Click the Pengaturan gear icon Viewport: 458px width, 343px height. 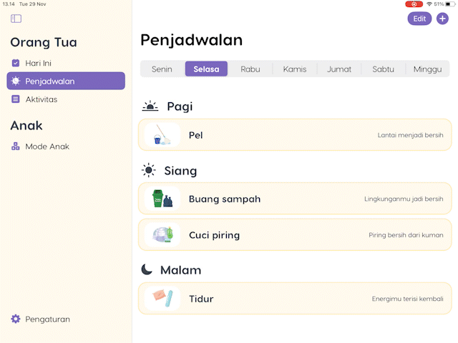tap(16, 319)
